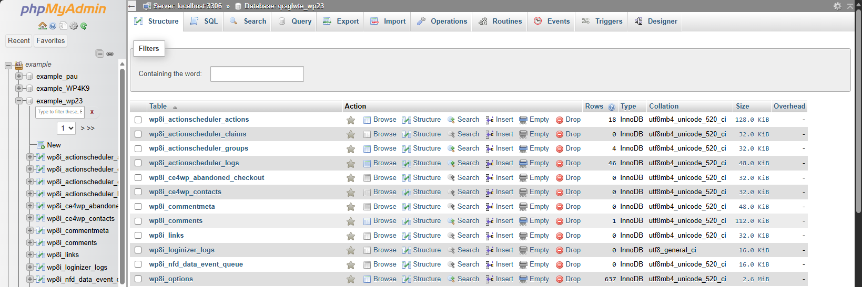Open the navigation page number dropdown

coord(66,128)
